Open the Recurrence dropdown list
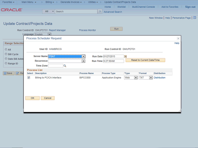The height and width of the screenshot is (148, 198). point(83,61)
